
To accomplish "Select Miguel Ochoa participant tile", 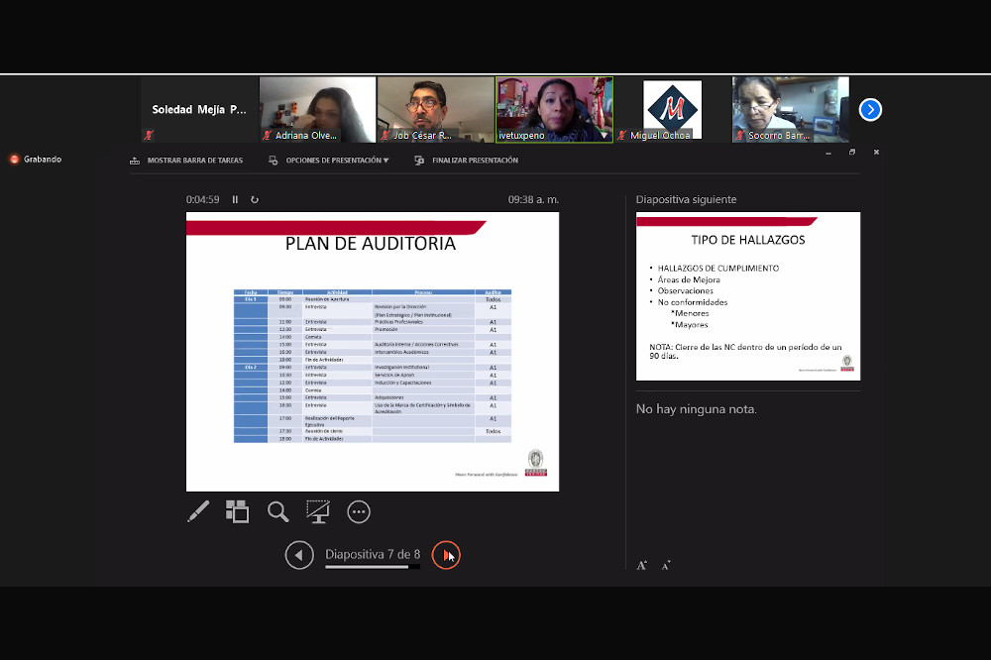I will (x=672, y=110).
